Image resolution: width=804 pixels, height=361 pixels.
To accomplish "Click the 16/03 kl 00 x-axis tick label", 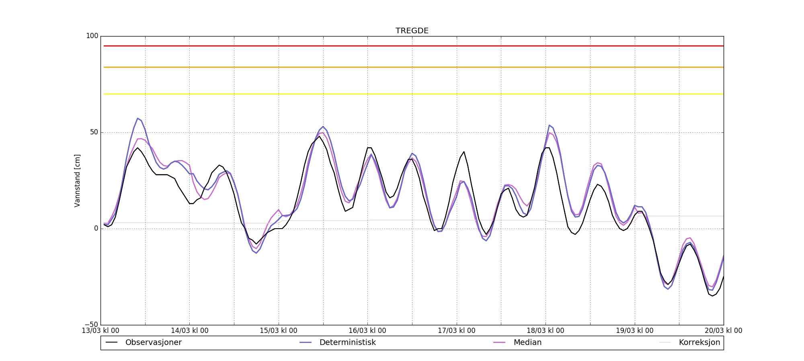I will [x=367, y=331].
